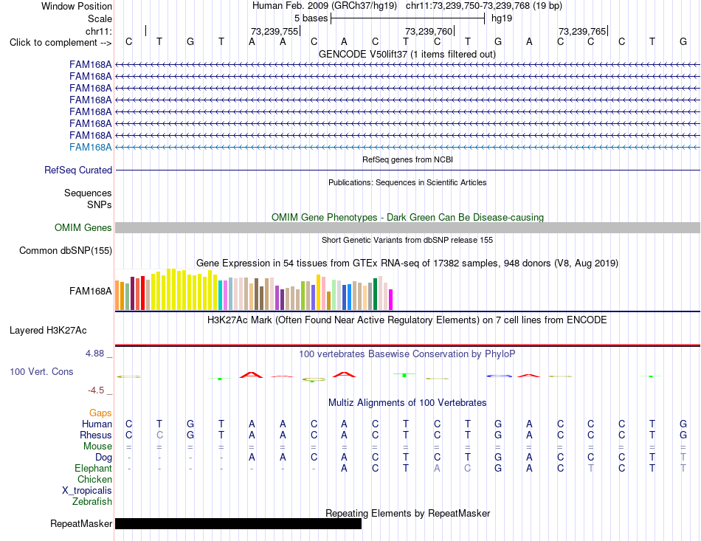Screen dimensions: 701x541
Task: Click the chr11:73,239,750-73,239,768 position text
Action: (484, 6)
